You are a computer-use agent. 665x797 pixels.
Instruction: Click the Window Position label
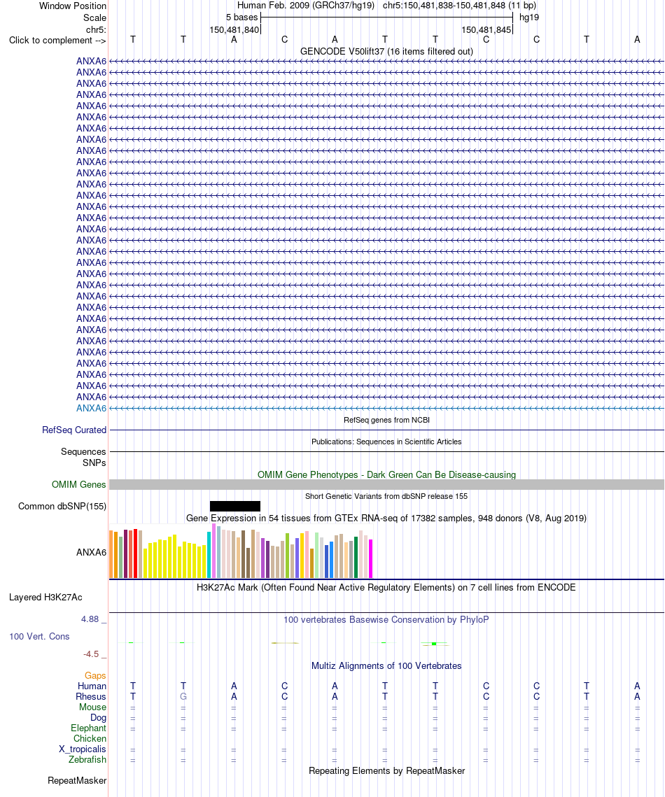tap(73, 6)
